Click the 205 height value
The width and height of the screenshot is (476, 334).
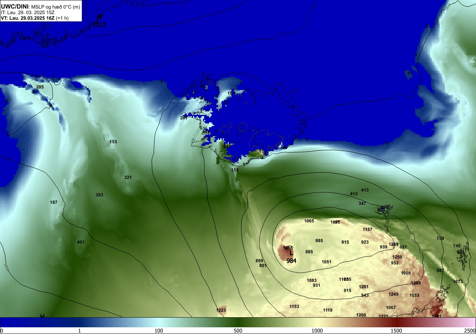40,87
